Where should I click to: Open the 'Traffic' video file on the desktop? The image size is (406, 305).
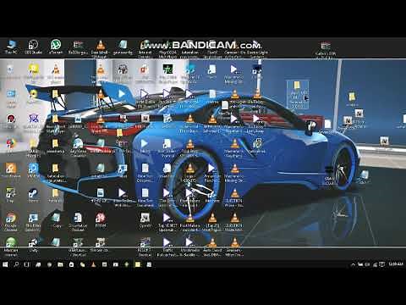coord(167,247)
